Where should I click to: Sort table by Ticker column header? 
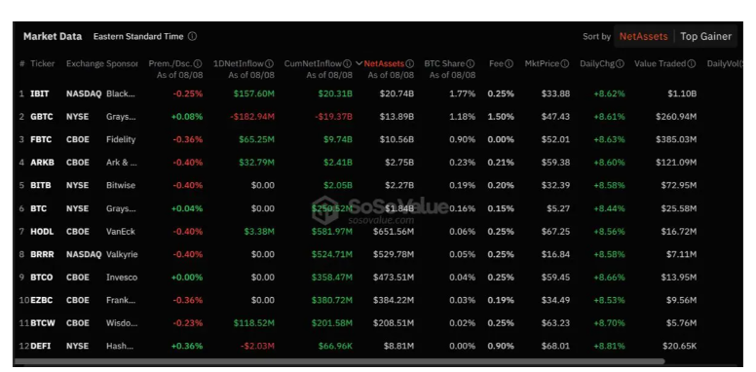coord(43,63)
